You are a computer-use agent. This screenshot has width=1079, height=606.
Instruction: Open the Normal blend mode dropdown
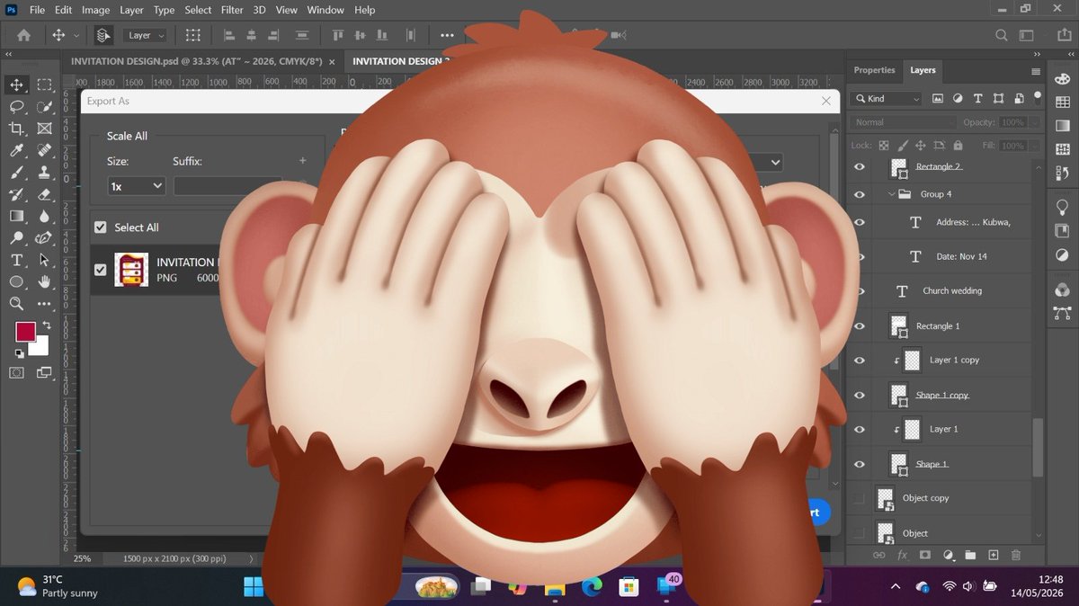click(x=904, y=122)
